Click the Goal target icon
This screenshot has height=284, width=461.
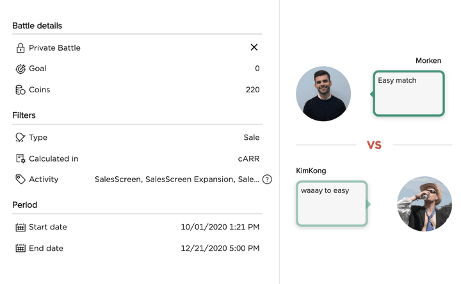[x=20, y=69]
